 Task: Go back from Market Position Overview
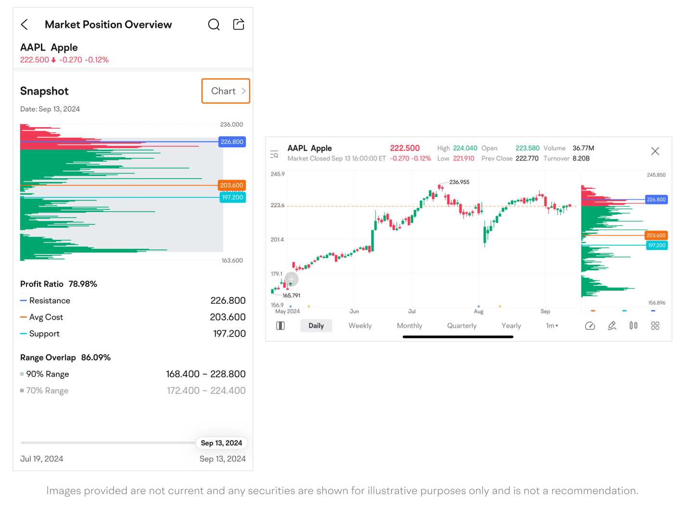click(x=25, y=25)
